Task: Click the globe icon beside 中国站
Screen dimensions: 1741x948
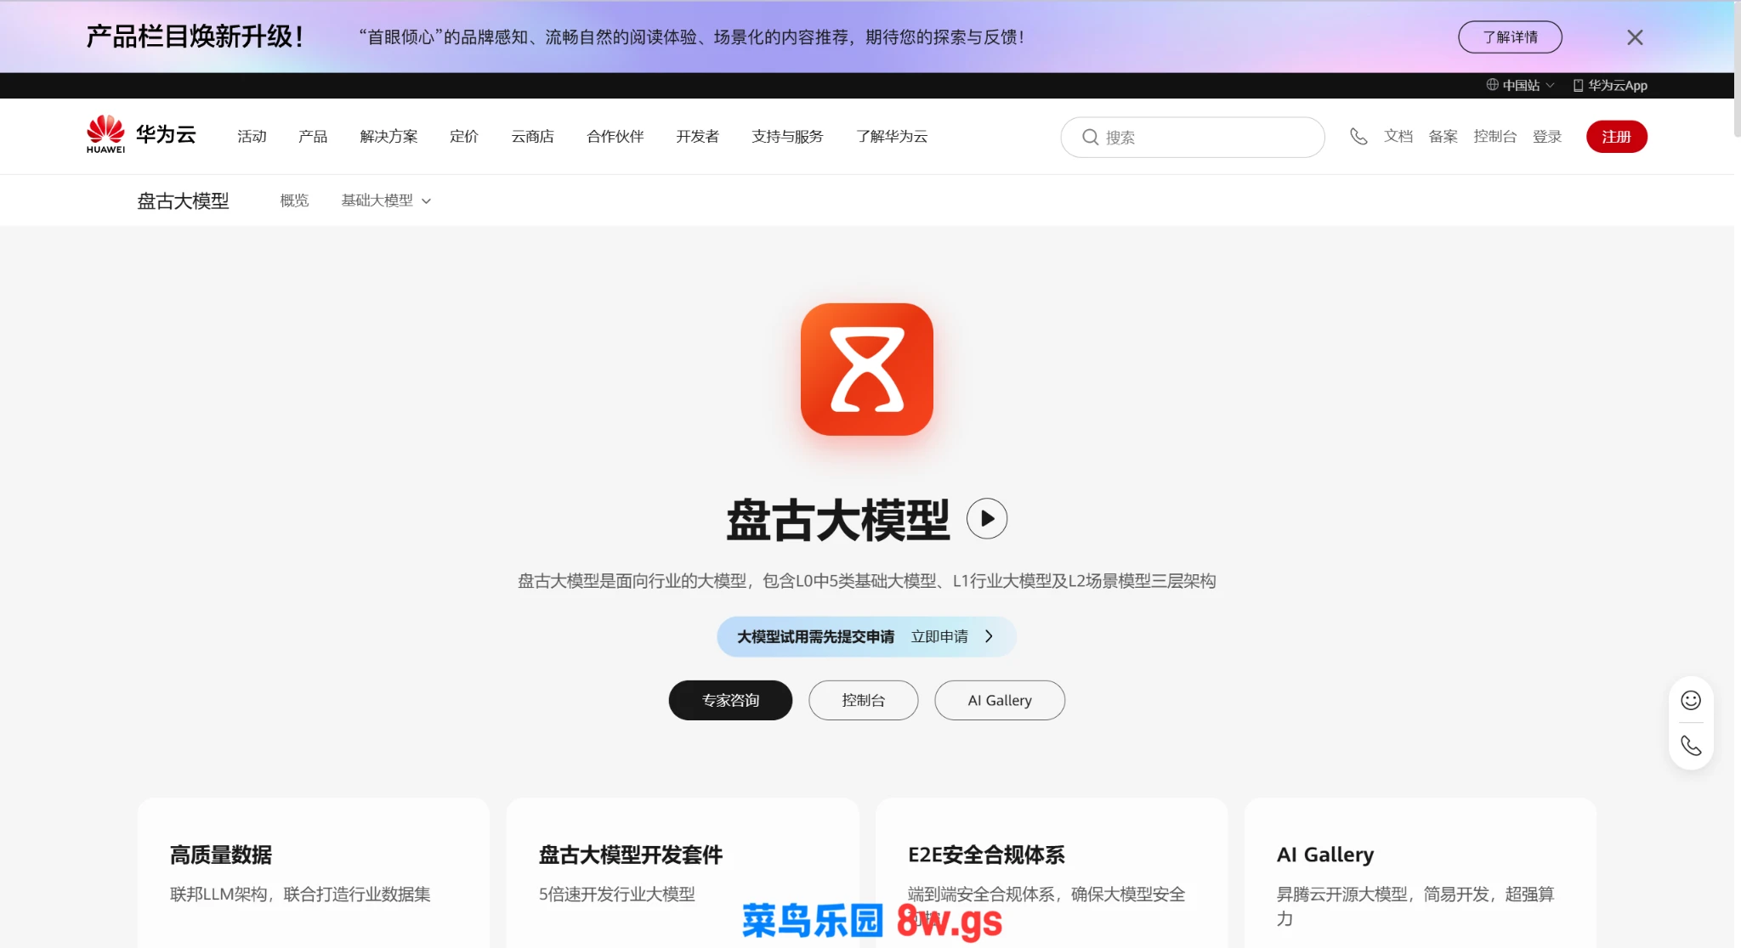Action: 1492,85
